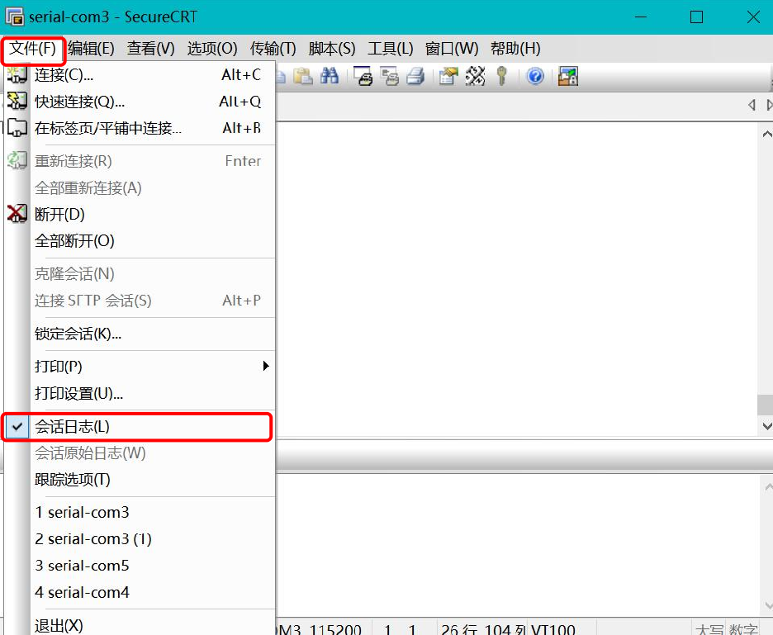Click the Paste clipboard icon in the toolbar
Viewport: 773px width, 635px height.
click(x=303, y=77)
